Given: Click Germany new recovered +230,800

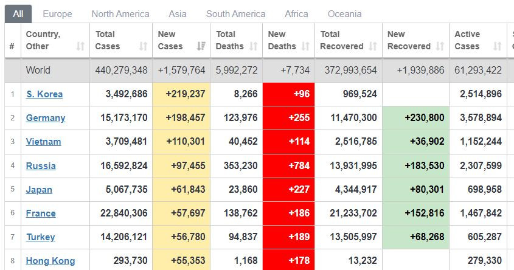Looking at the screenshot, I should point(425,117).
